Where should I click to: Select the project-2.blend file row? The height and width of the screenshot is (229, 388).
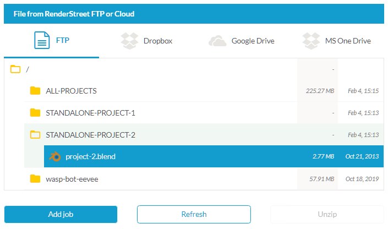(x=214, y=156)
